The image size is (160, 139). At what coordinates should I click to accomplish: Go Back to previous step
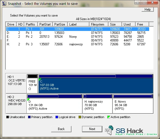point(61,129)
